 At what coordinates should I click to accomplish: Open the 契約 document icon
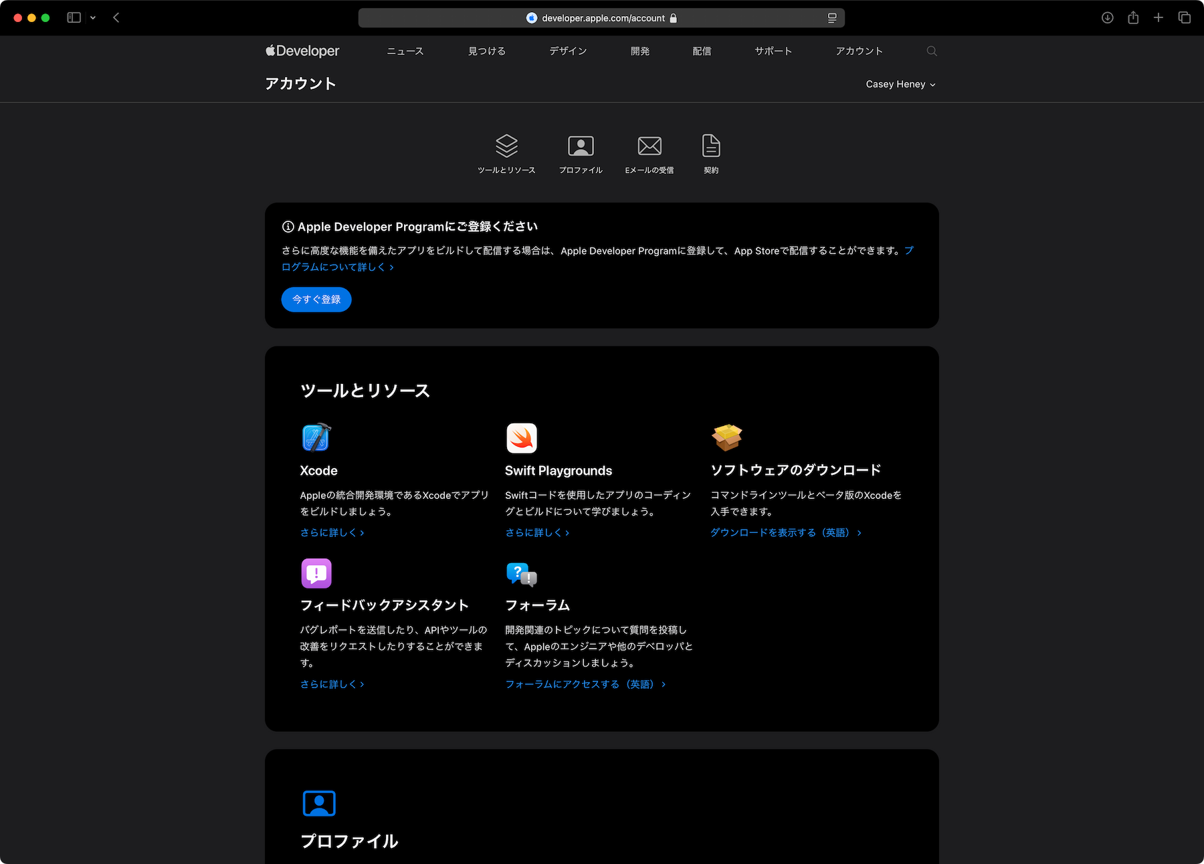click(711, 146)
